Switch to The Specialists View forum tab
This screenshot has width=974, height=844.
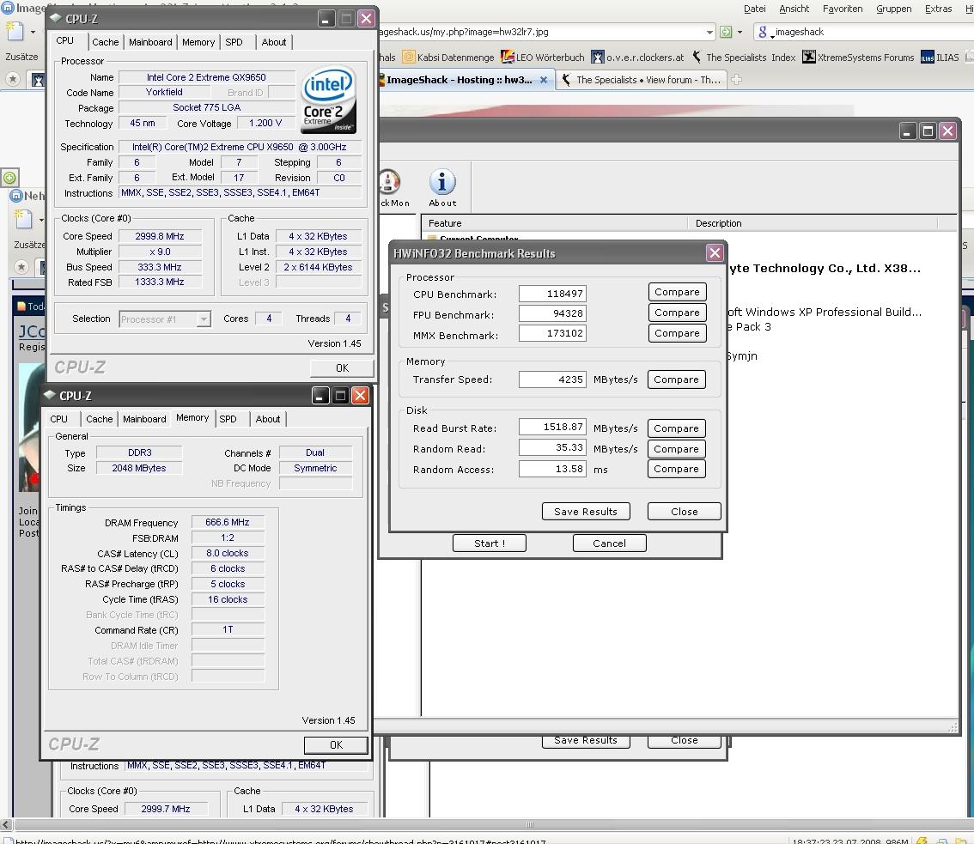tap(642, 80)
